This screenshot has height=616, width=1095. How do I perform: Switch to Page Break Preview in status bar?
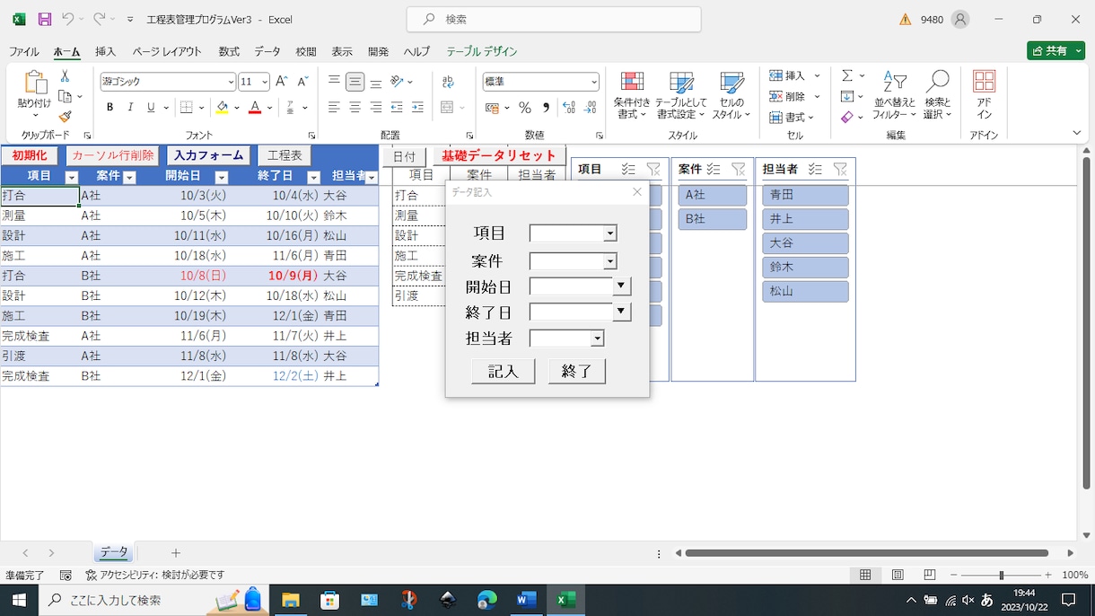point(930,575)
